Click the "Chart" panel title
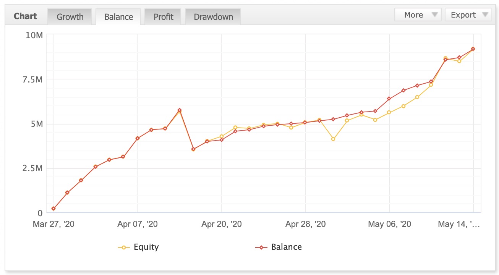 pyautogui.click(x=26, y=16)
